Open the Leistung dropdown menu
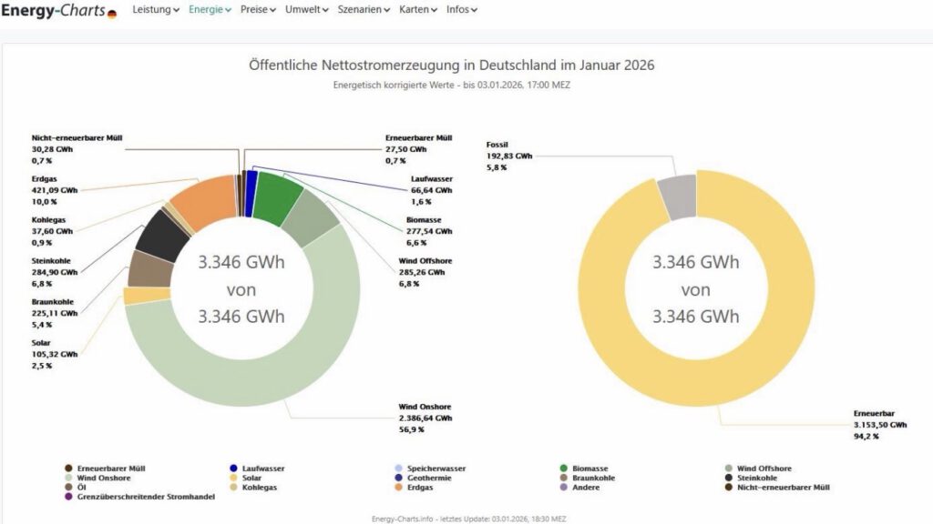Viewport: 933px width, 524px height. [x=156, y=10]
